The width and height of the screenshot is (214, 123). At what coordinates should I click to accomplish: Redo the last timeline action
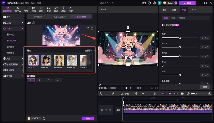(107, 94)
